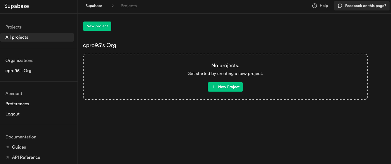Click the Help question mark icon

(314, 6)
